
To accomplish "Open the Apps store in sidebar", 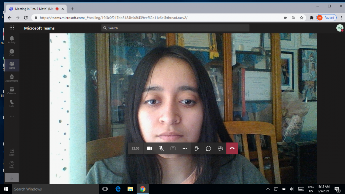I will click(12, 152).
